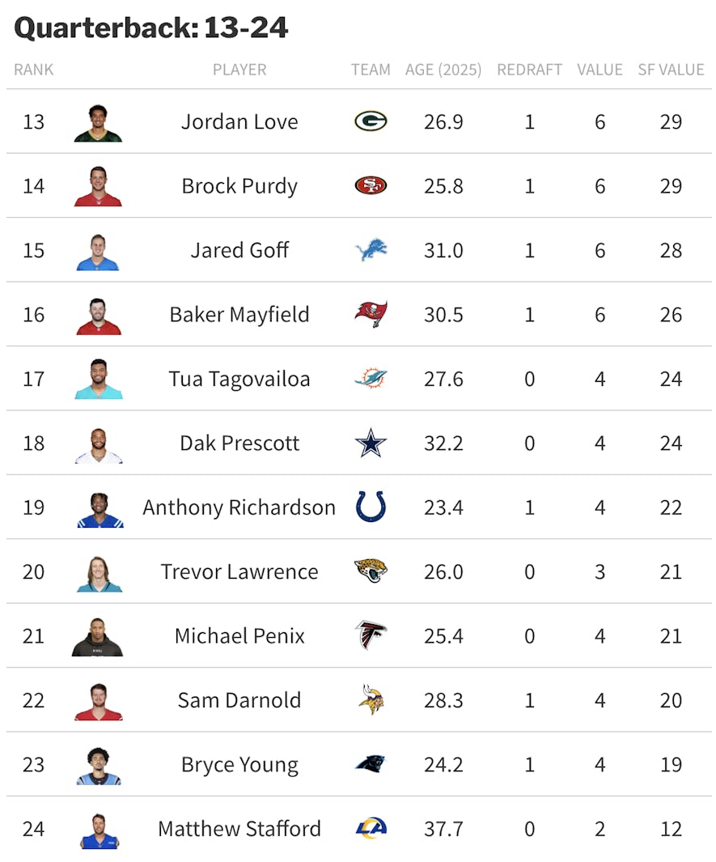Click the Tampa Bay Buccaneers logo
The image size is (716, 862).
point(371,314)
